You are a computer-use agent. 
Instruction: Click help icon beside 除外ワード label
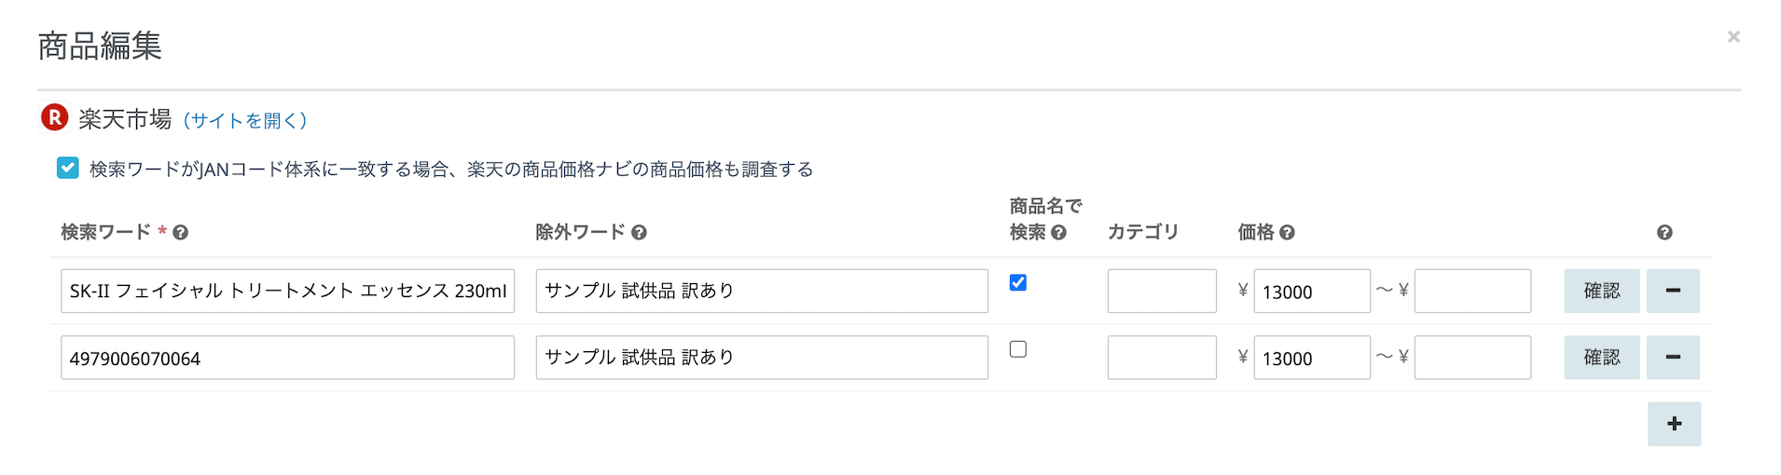point(639,233)
